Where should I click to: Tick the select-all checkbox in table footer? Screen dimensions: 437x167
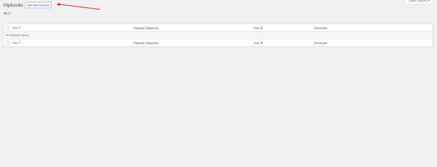pyautogui.click(x=8, y=43)
